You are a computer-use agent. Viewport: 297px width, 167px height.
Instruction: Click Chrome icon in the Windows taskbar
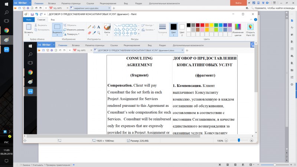[7, 30]
